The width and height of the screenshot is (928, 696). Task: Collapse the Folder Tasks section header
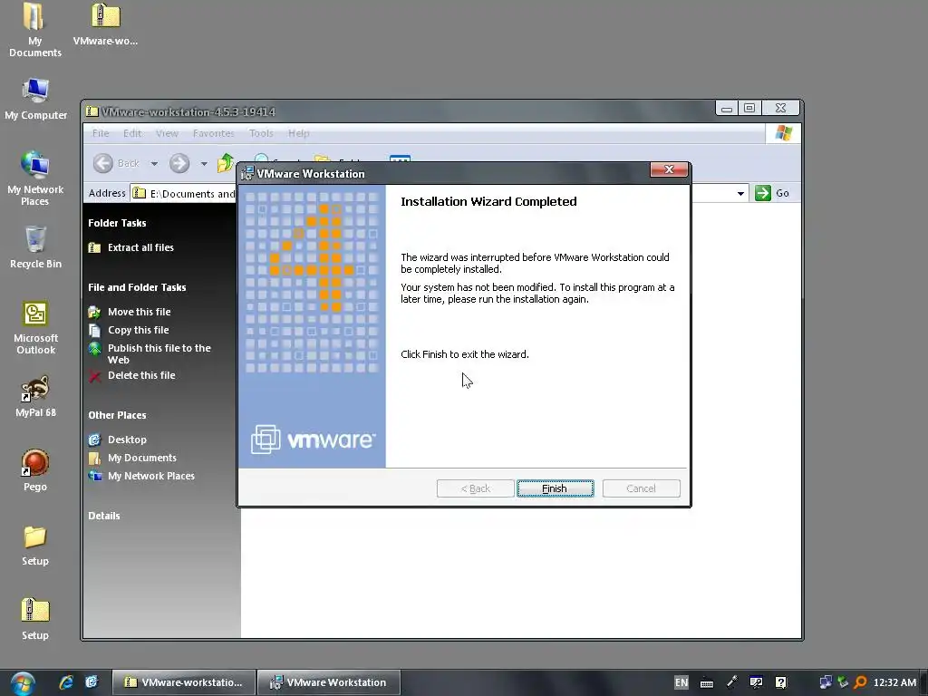(117, 223)
